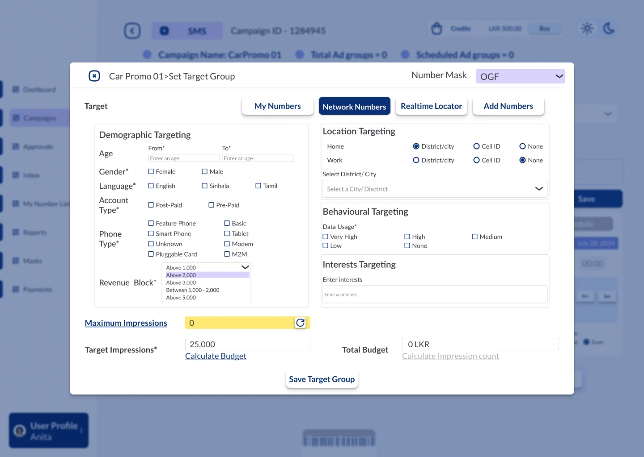This screenshot has width=644, height=457.
Task: Check the Tamil language checkbox
Action: click(258, 186)
